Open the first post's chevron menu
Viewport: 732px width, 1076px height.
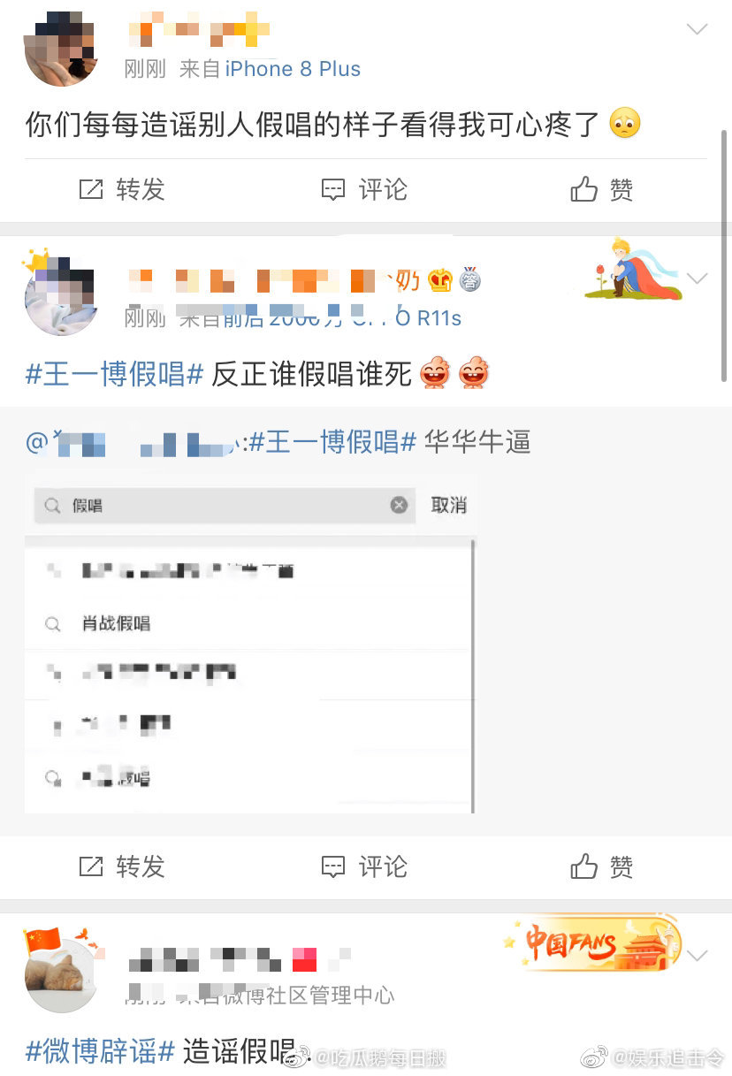coord(698,29)
